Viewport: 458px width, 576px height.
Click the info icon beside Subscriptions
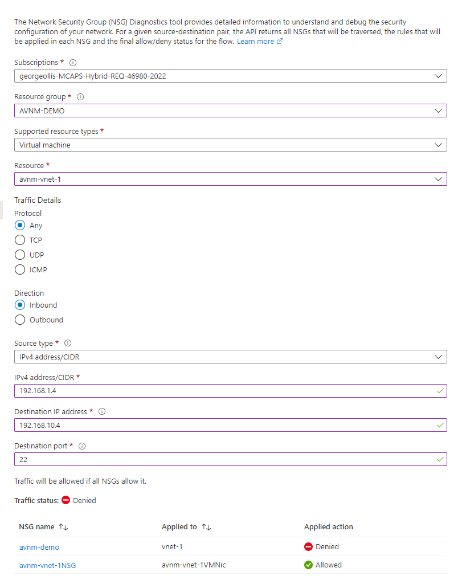tap(73, 63)
